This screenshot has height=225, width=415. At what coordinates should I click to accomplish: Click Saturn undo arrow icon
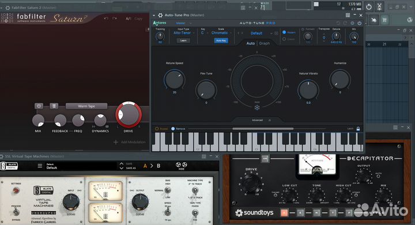[x=106, y=18]
